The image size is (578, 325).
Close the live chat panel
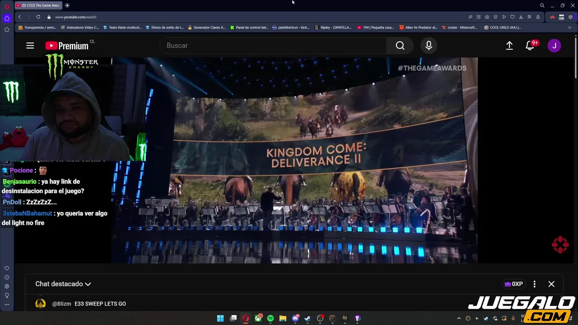point(551,284)
